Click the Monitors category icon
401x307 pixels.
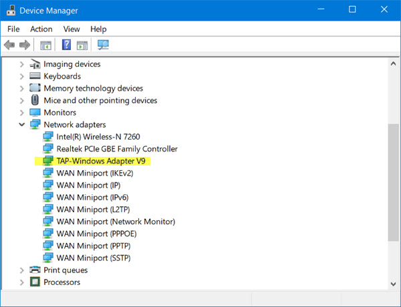(35, 112)
